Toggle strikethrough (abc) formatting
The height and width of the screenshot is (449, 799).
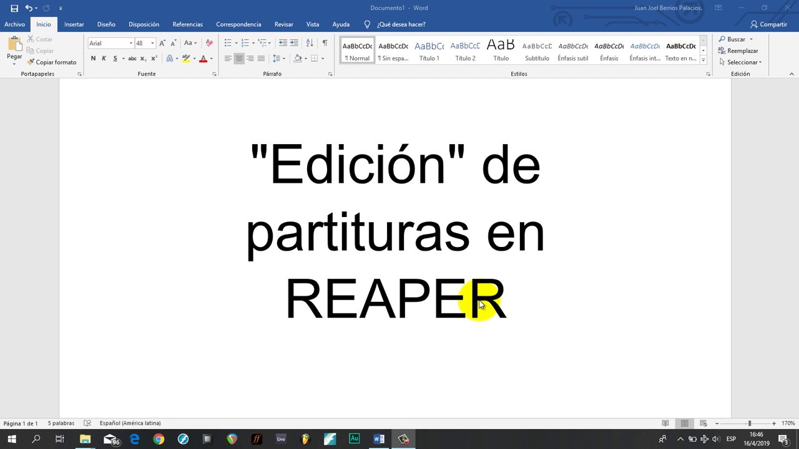click(x=132, y=59)
